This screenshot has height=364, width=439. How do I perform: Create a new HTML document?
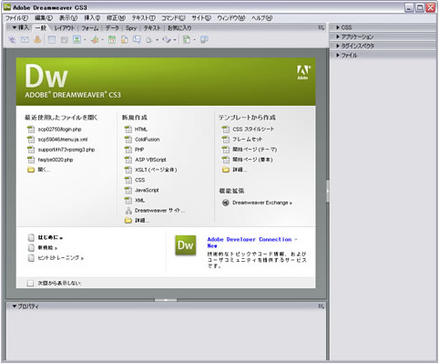click(136, 130)
